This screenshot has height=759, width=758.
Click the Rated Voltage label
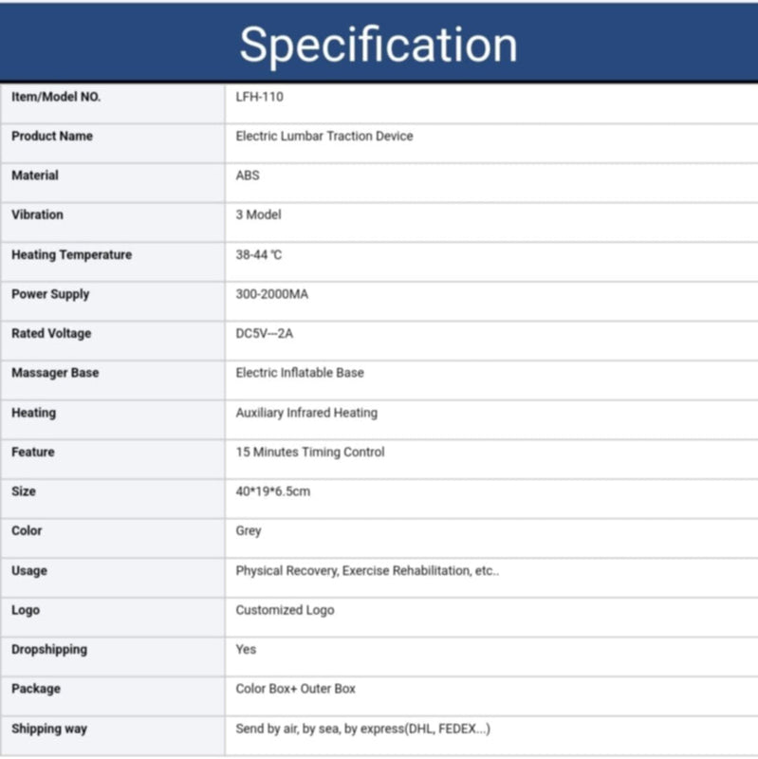[51, 334]
